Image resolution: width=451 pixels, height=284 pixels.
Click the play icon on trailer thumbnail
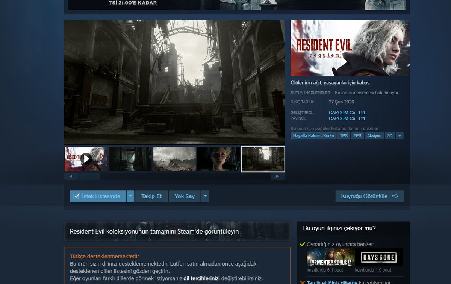pos(86,159)
